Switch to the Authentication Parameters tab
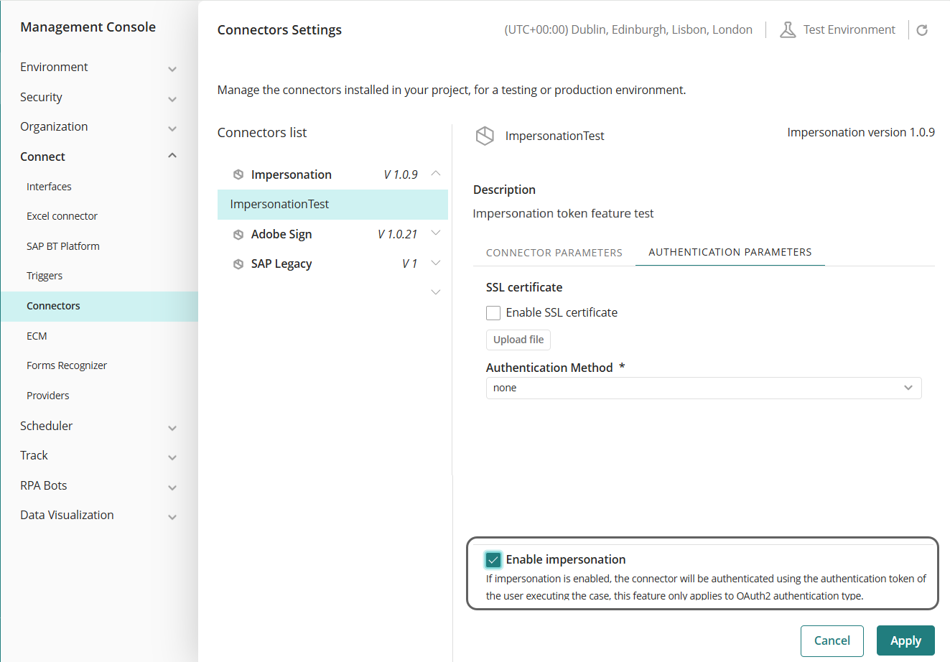The image size is (950, 662). [730, 252]
